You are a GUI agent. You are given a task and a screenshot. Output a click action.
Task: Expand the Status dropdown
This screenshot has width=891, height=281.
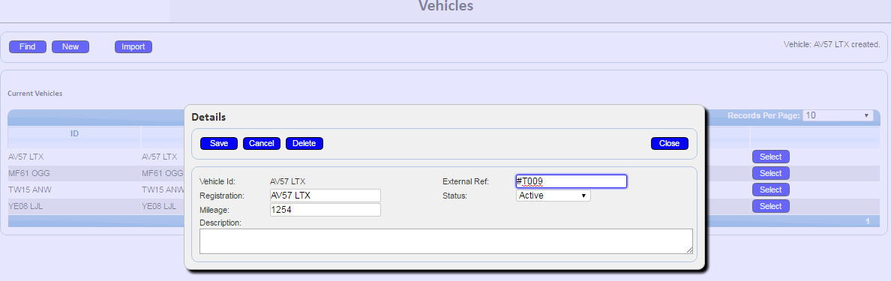553,196
